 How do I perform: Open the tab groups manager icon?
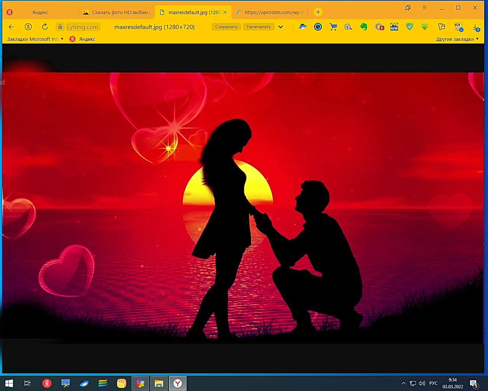pyautogui.click(x=408, y=8)
